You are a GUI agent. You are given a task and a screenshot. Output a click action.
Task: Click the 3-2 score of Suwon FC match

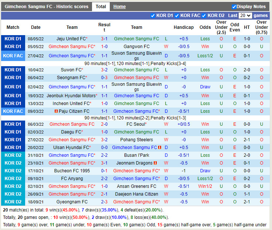(104, 70)
